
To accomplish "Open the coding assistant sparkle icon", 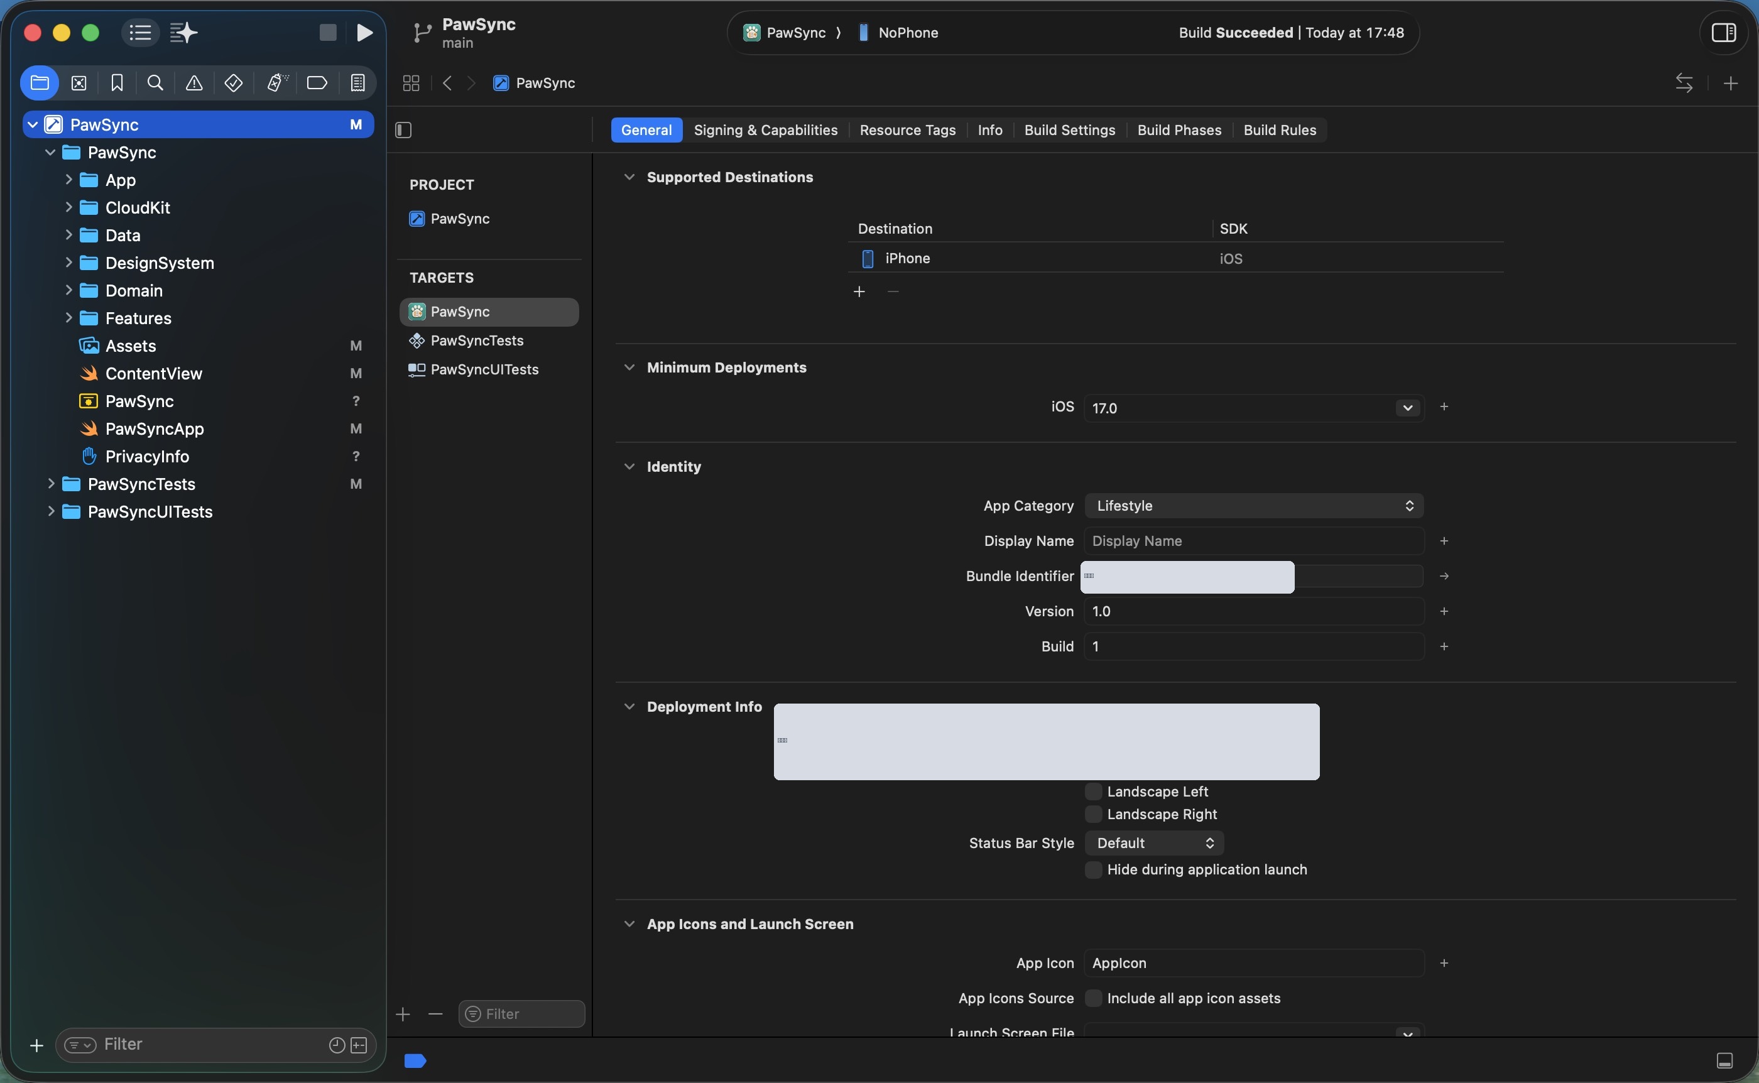I will 183,32.
